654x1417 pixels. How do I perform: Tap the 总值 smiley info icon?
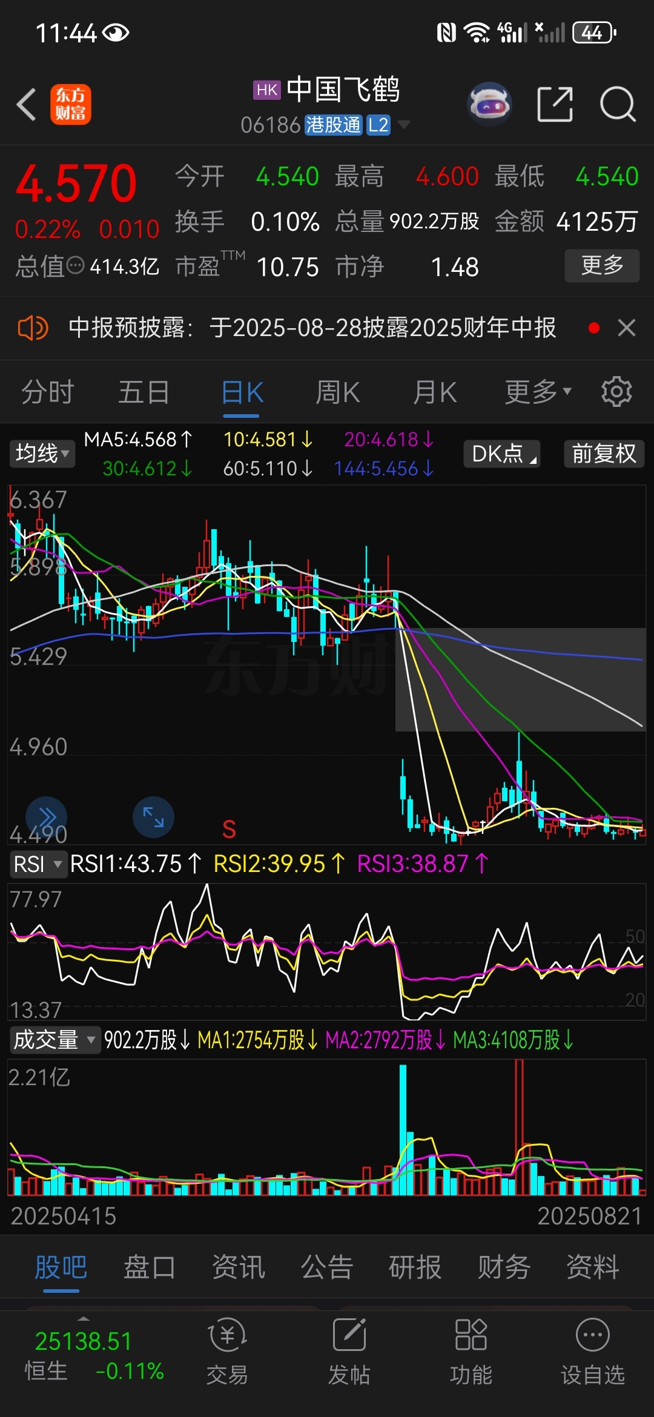coord(75,265)
